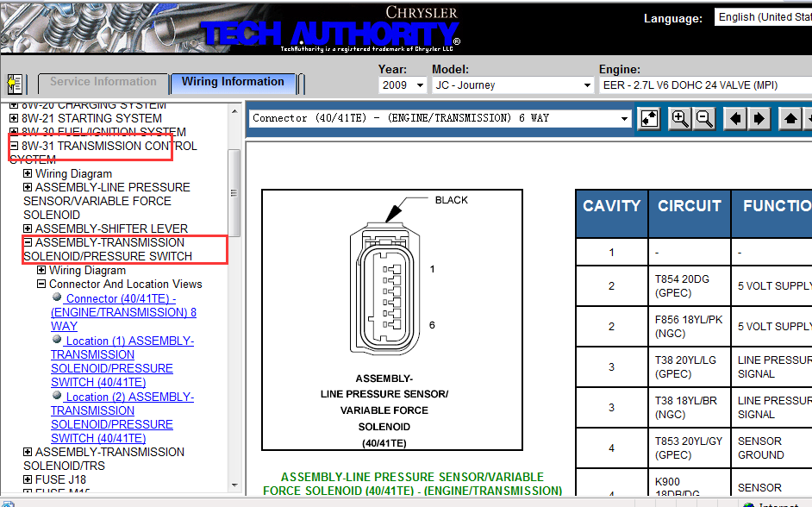
Task: Click the BLACK connector color label
Action: coord(451,200)
